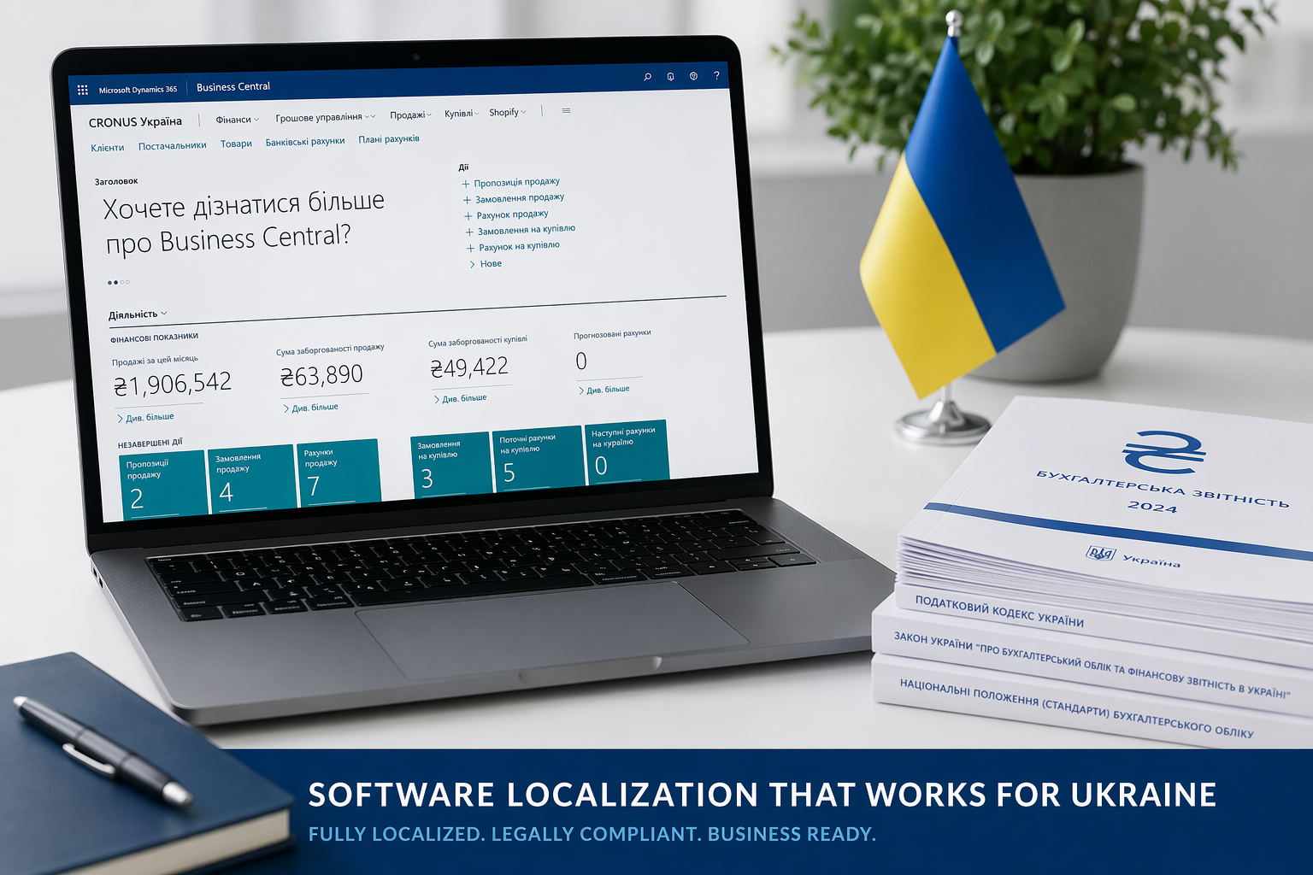
Task: Expand the Купівлі menu
Action: [x=462, y=113]
